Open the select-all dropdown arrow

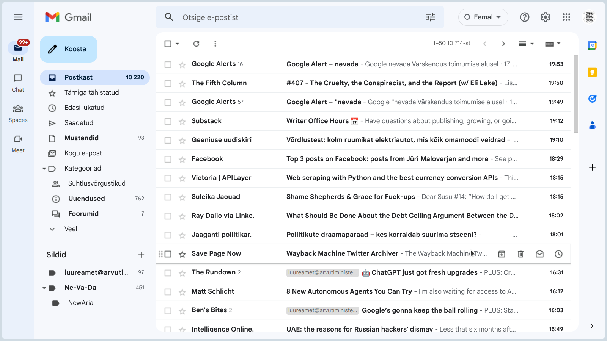click(177, 44)
